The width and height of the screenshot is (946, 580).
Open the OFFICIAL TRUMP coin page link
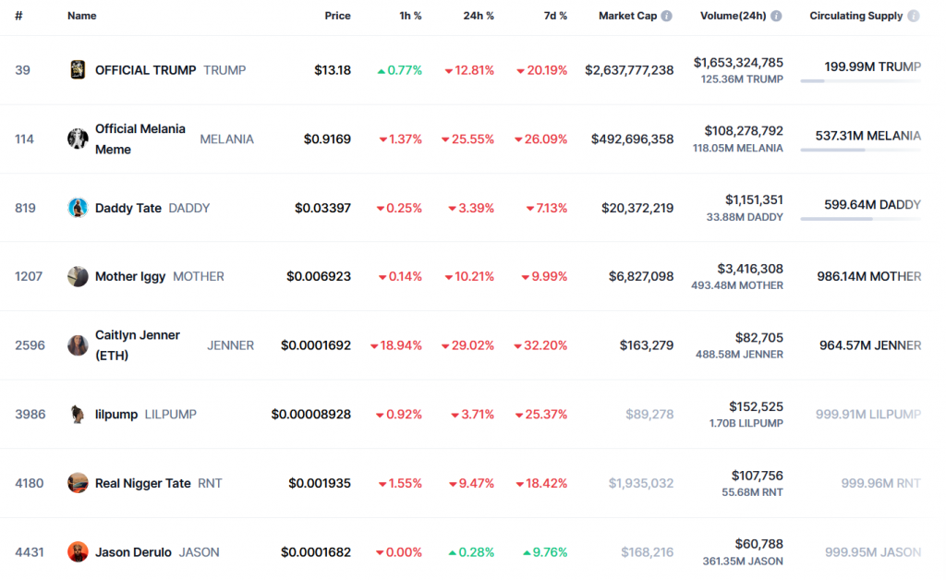tap(145, 70)
